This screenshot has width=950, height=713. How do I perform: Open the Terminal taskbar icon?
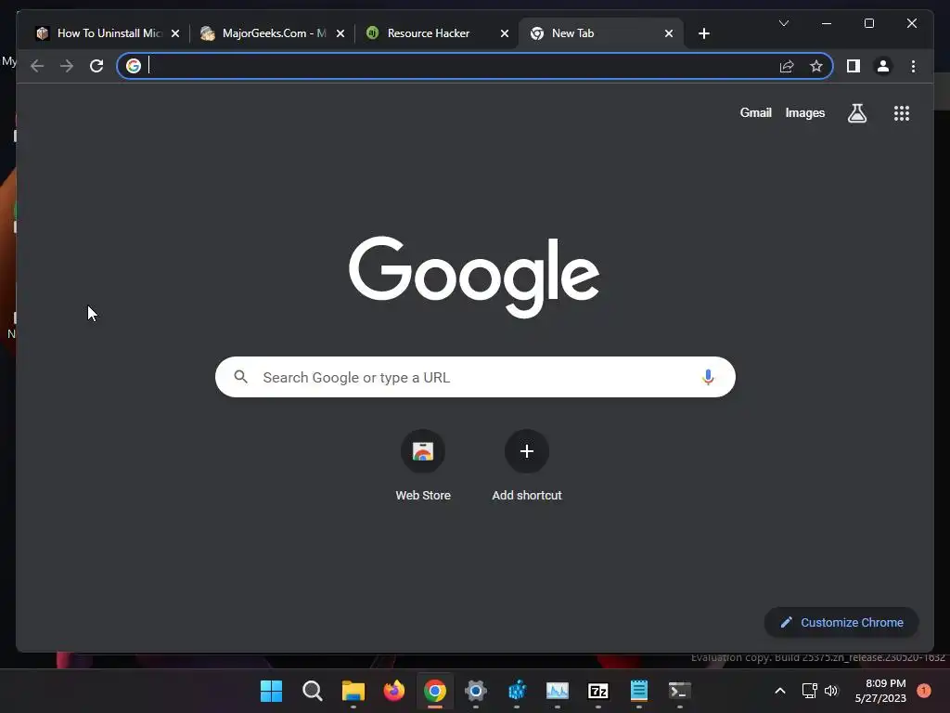pos(680,691)
